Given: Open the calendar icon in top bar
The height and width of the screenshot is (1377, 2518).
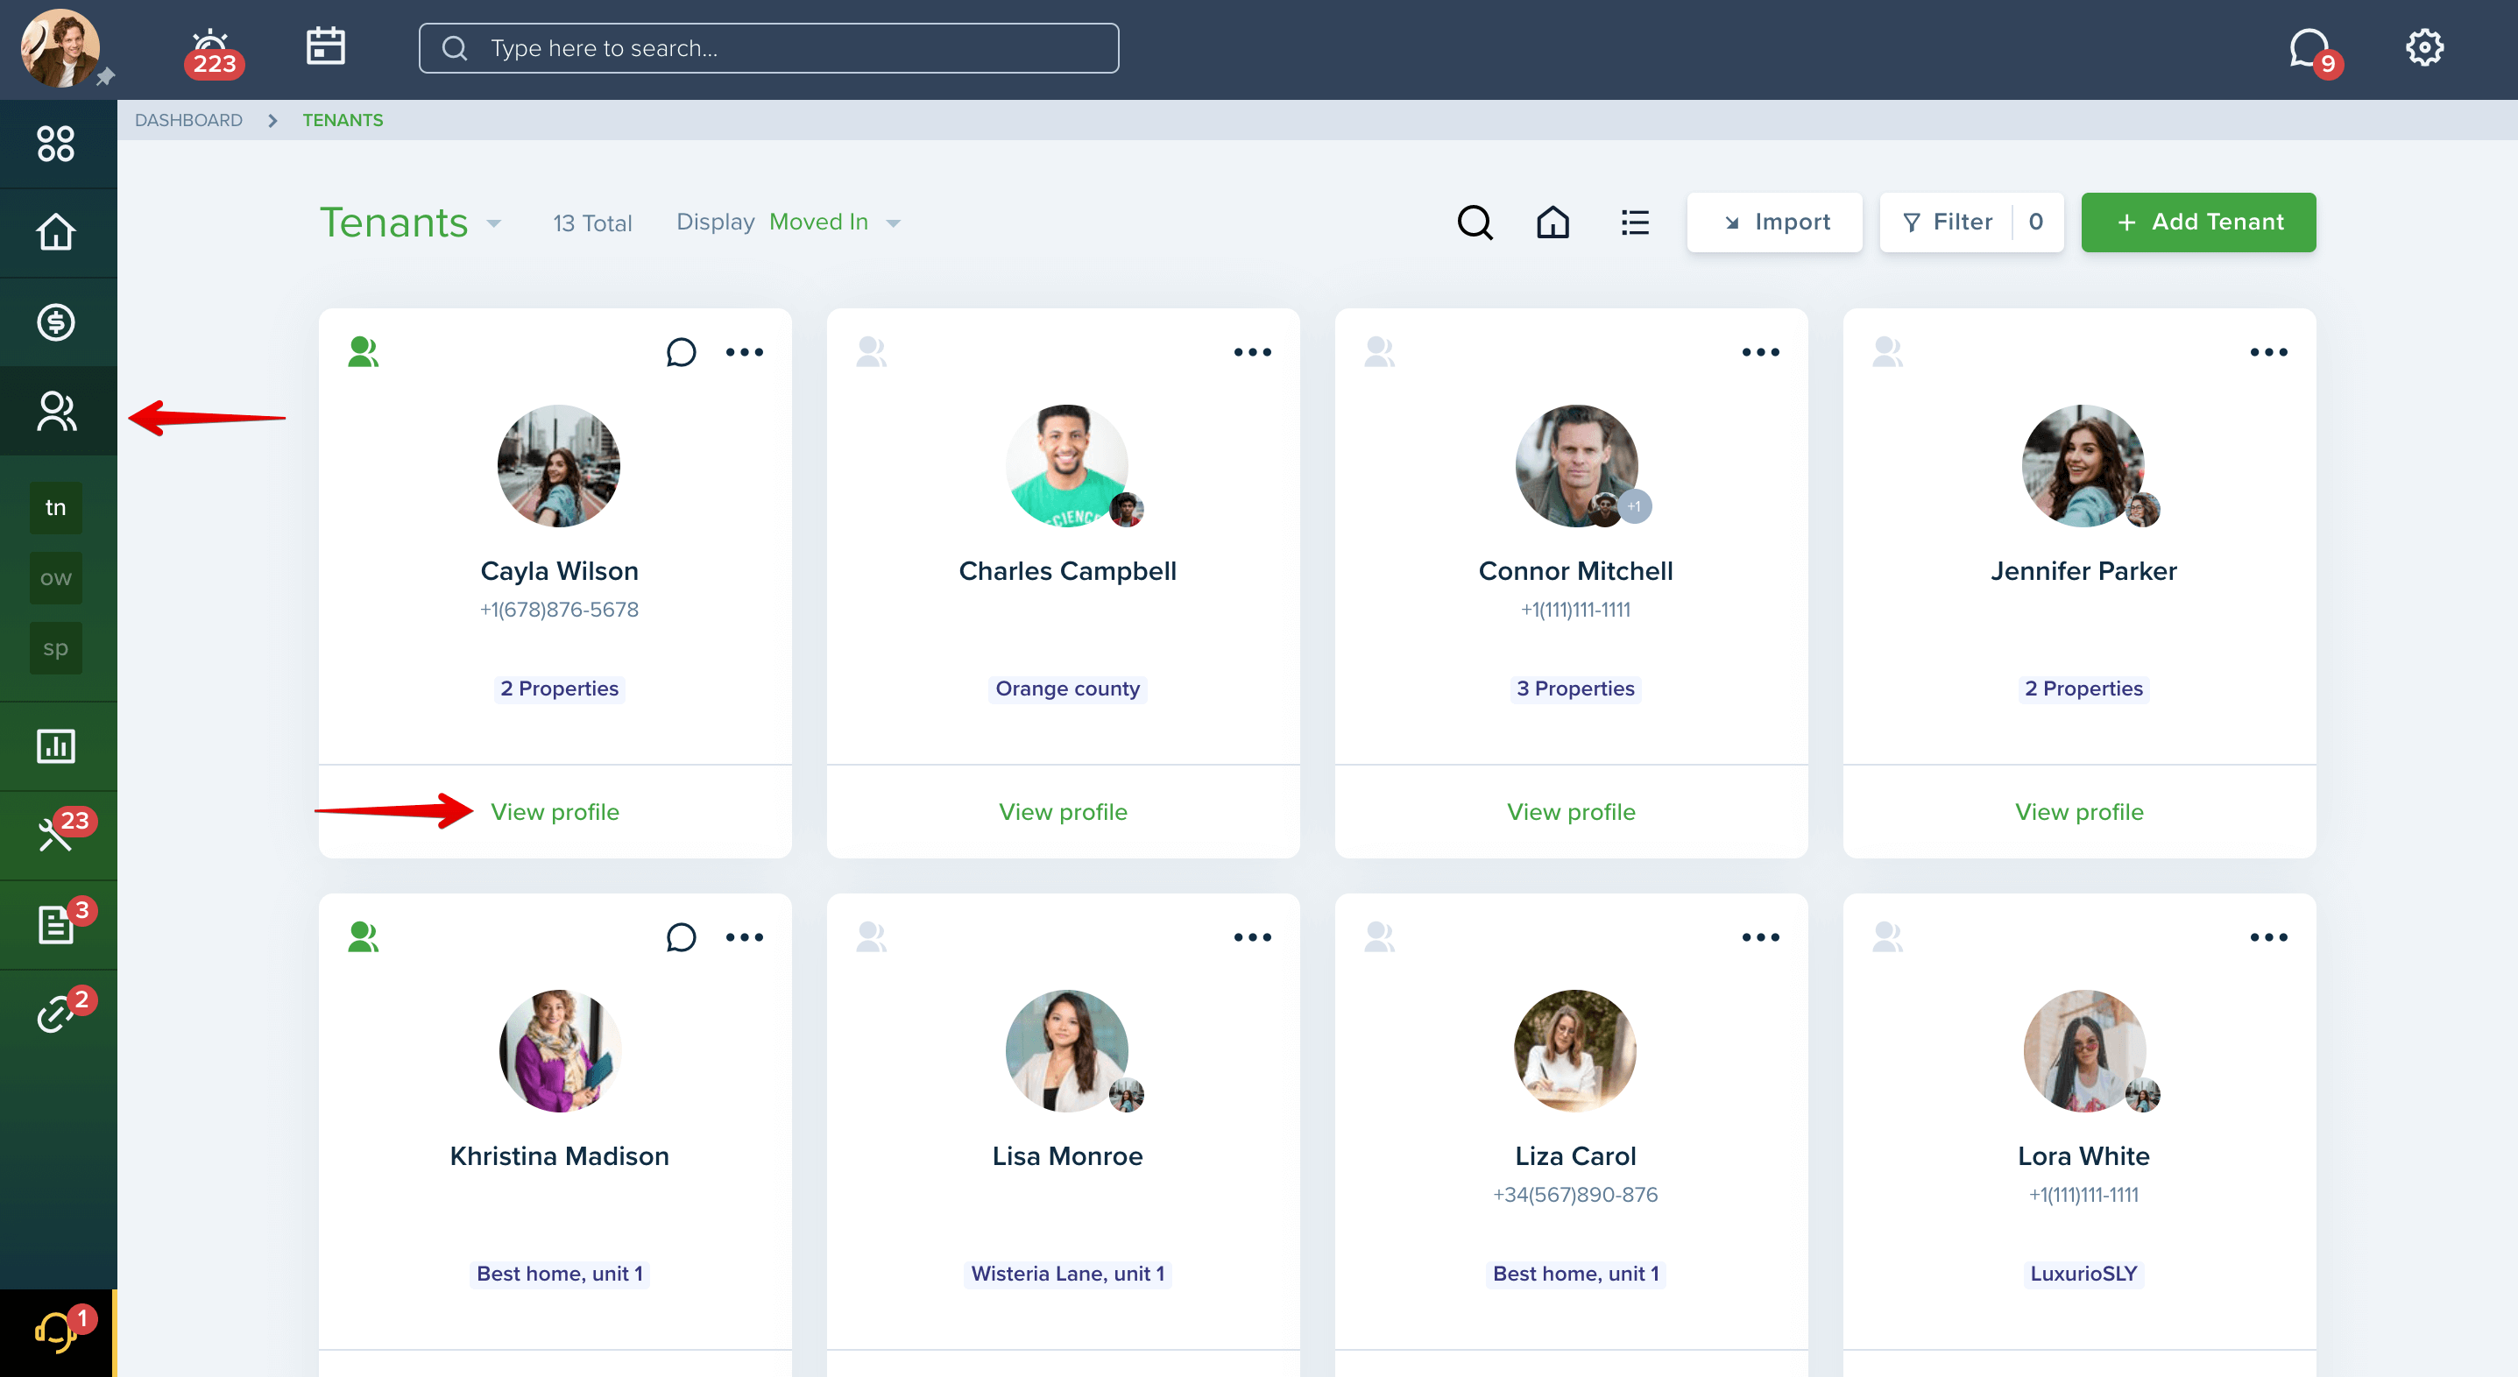Looking at the screenshot, I should pos(326,46).
